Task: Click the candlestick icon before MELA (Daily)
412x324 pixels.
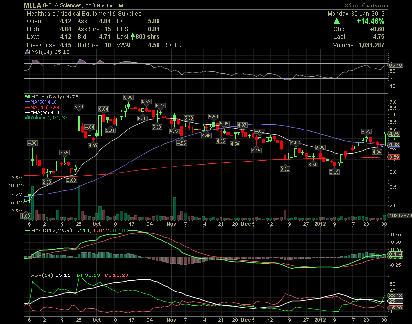Action: [27, 97]
